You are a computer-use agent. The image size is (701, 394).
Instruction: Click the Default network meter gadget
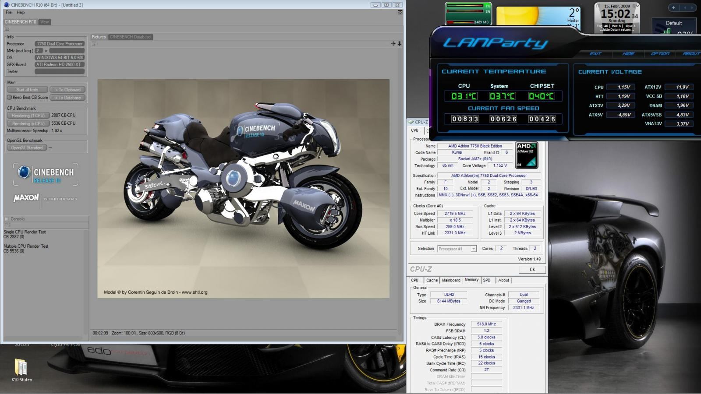coord(673,26)
